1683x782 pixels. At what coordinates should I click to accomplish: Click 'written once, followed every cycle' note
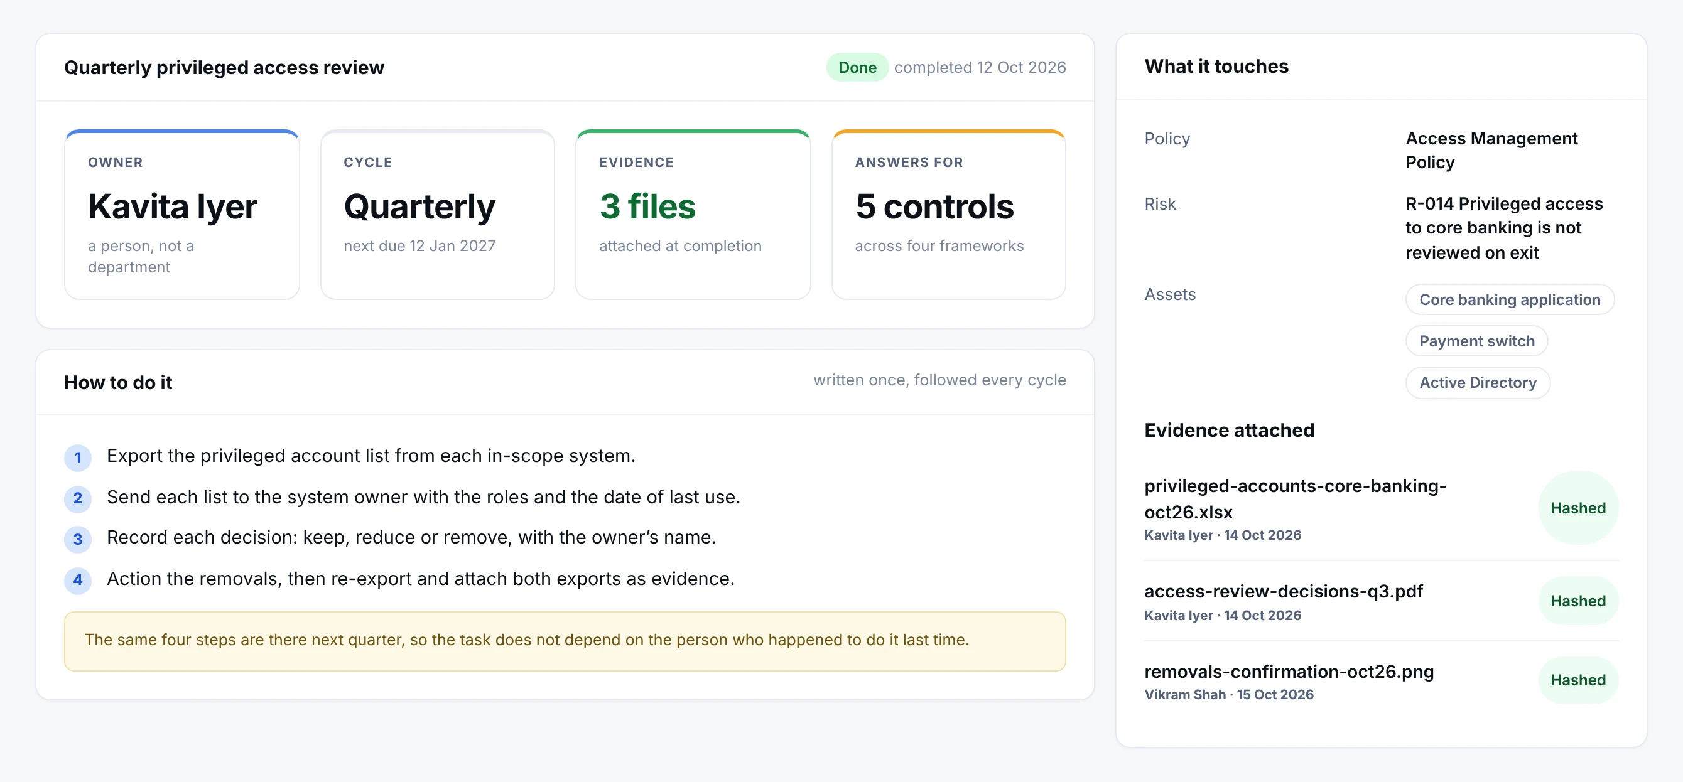pyautogui.click(x=939, y=380)
